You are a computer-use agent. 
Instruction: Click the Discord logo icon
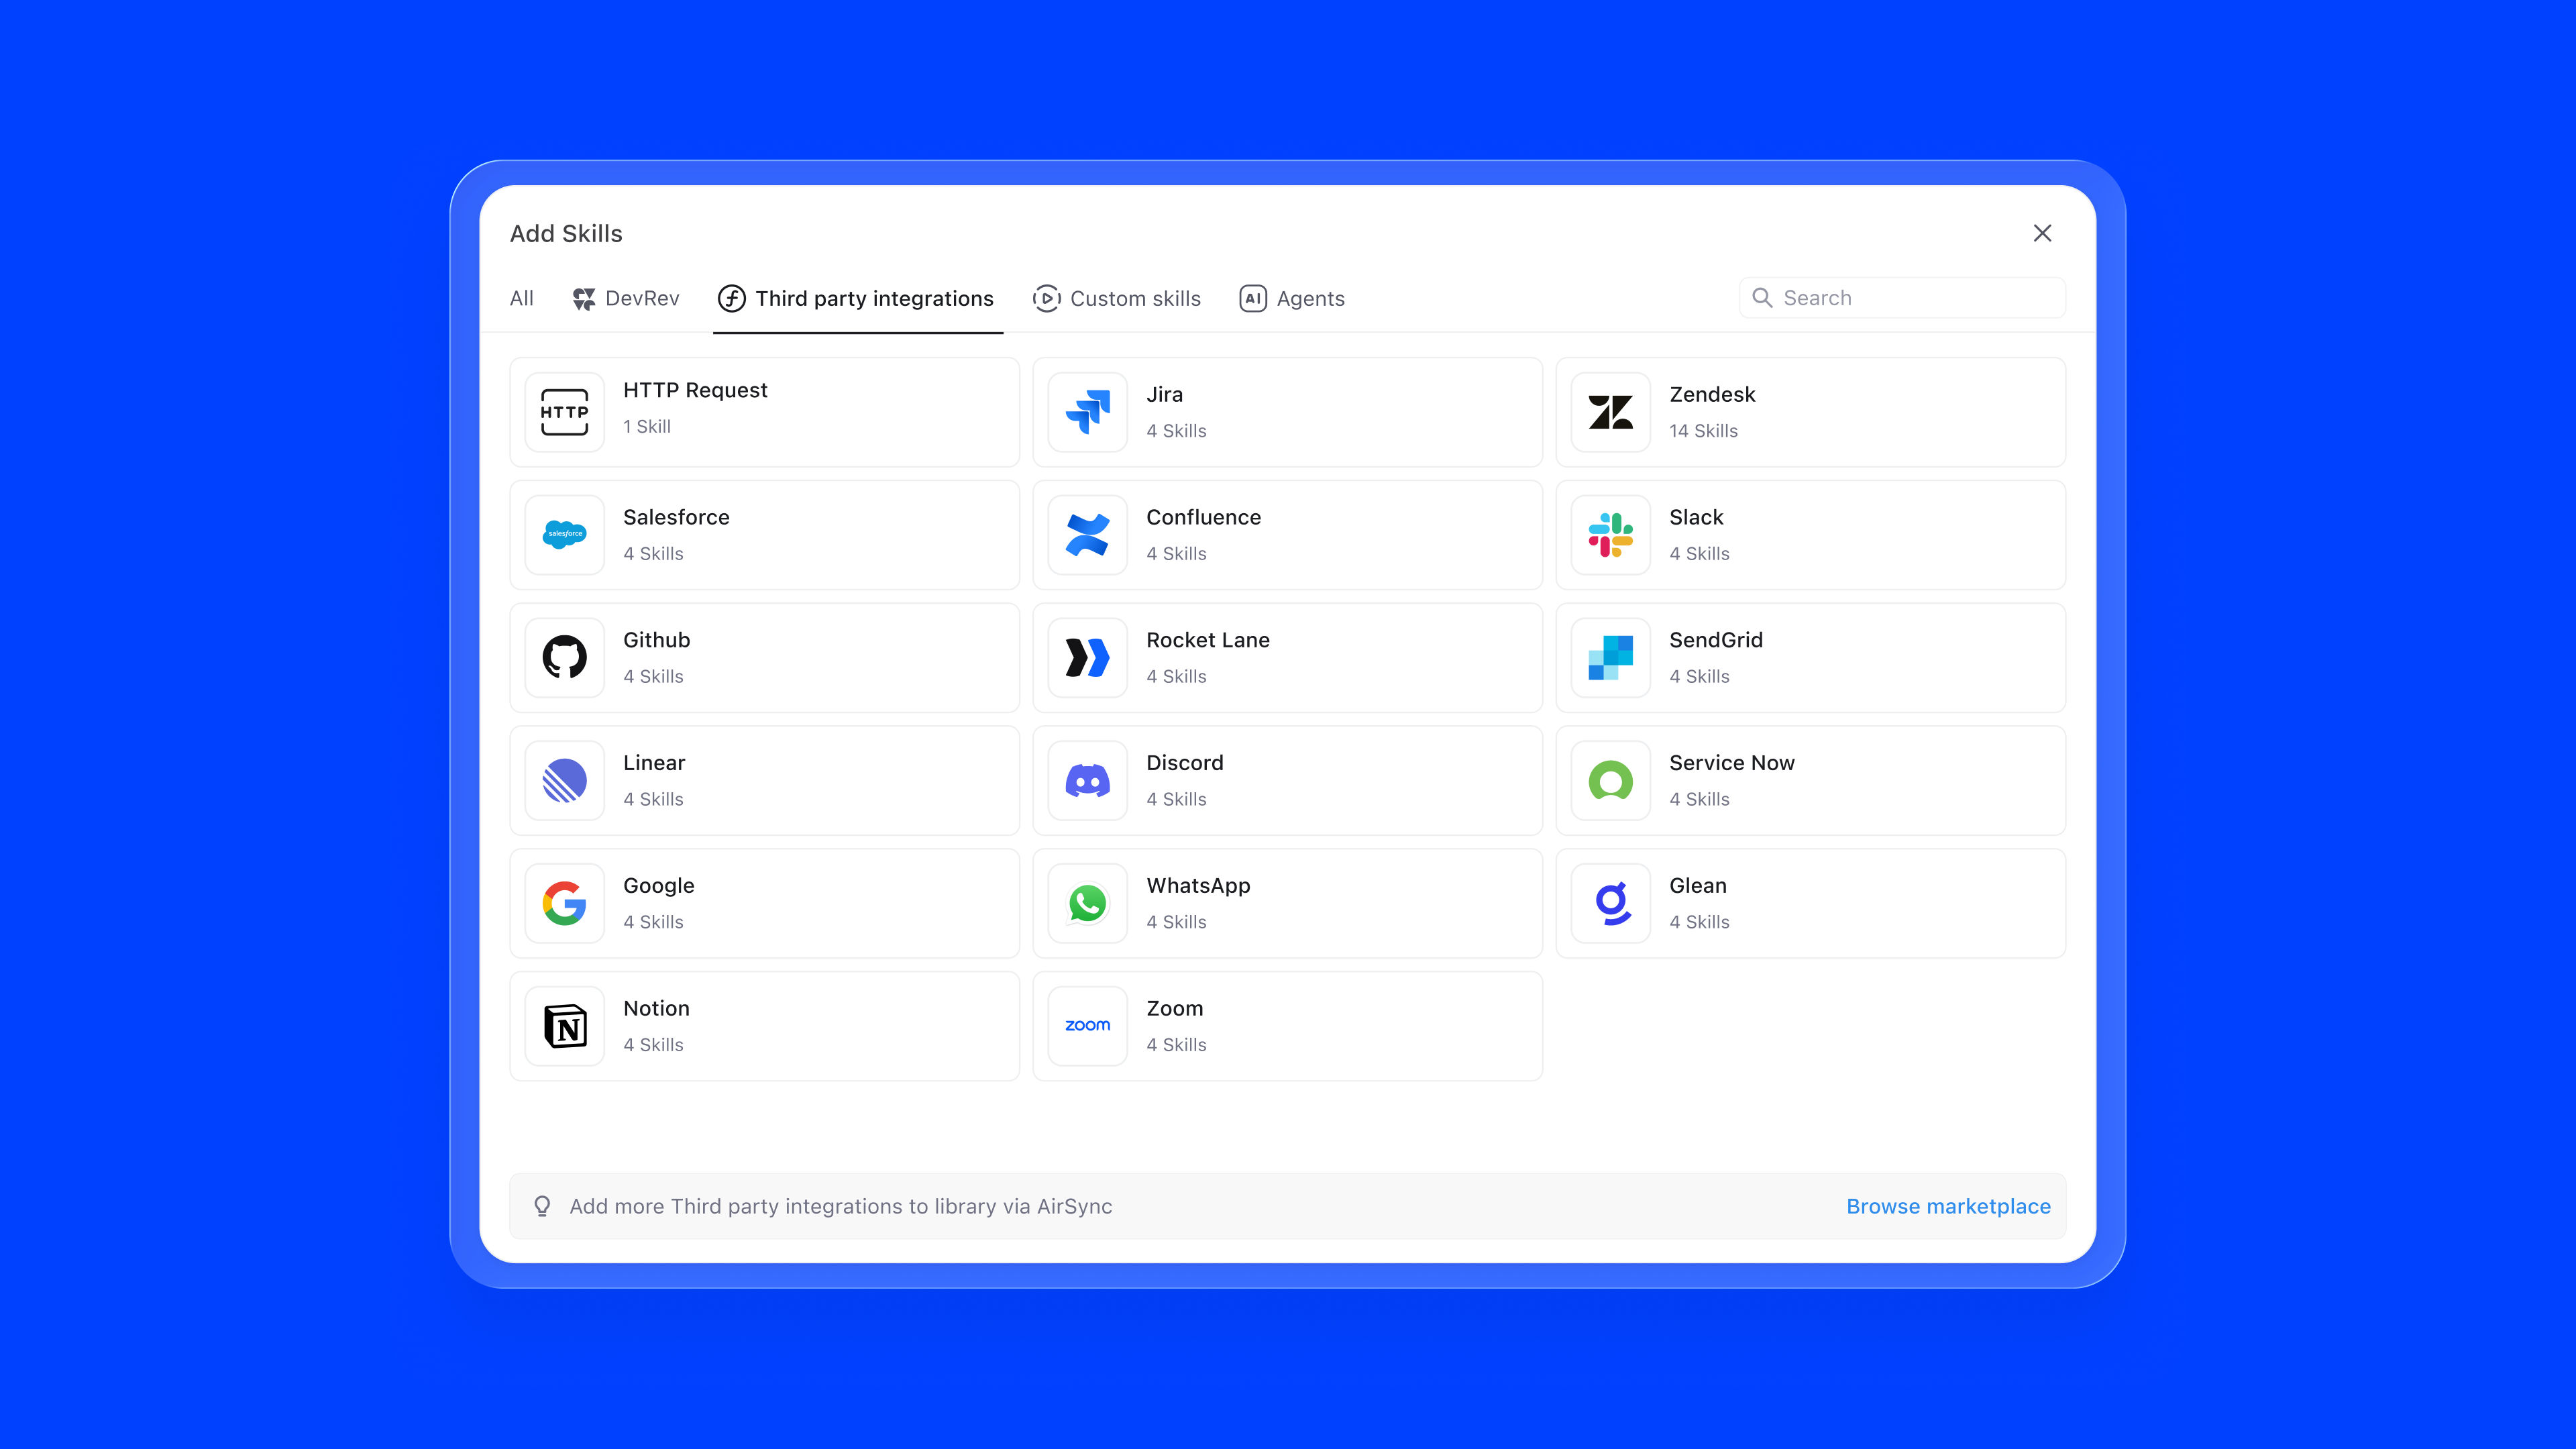click(1087, 781)
